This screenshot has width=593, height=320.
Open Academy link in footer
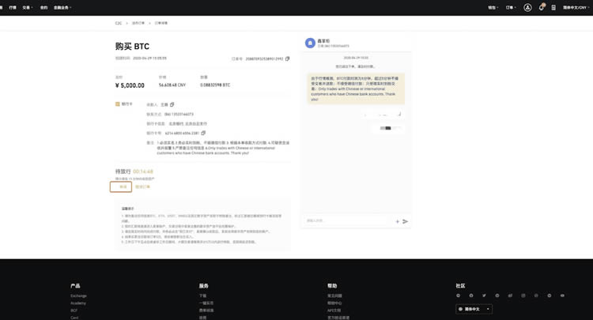coord(78,303)
